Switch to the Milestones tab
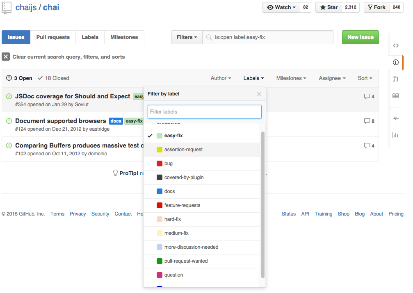Viewport: 413px width, 293px height. 124,37
